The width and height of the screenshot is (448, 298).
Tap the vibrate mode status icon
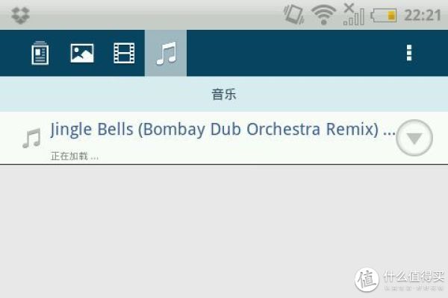point(294,15)
